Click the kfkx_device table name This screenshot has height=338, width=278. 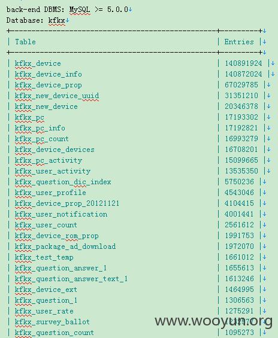(x=38, y=63)
